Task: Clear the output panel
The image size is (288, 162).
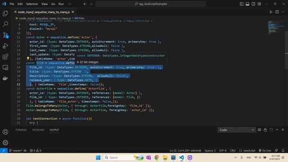Action: (x=259, y=130)
